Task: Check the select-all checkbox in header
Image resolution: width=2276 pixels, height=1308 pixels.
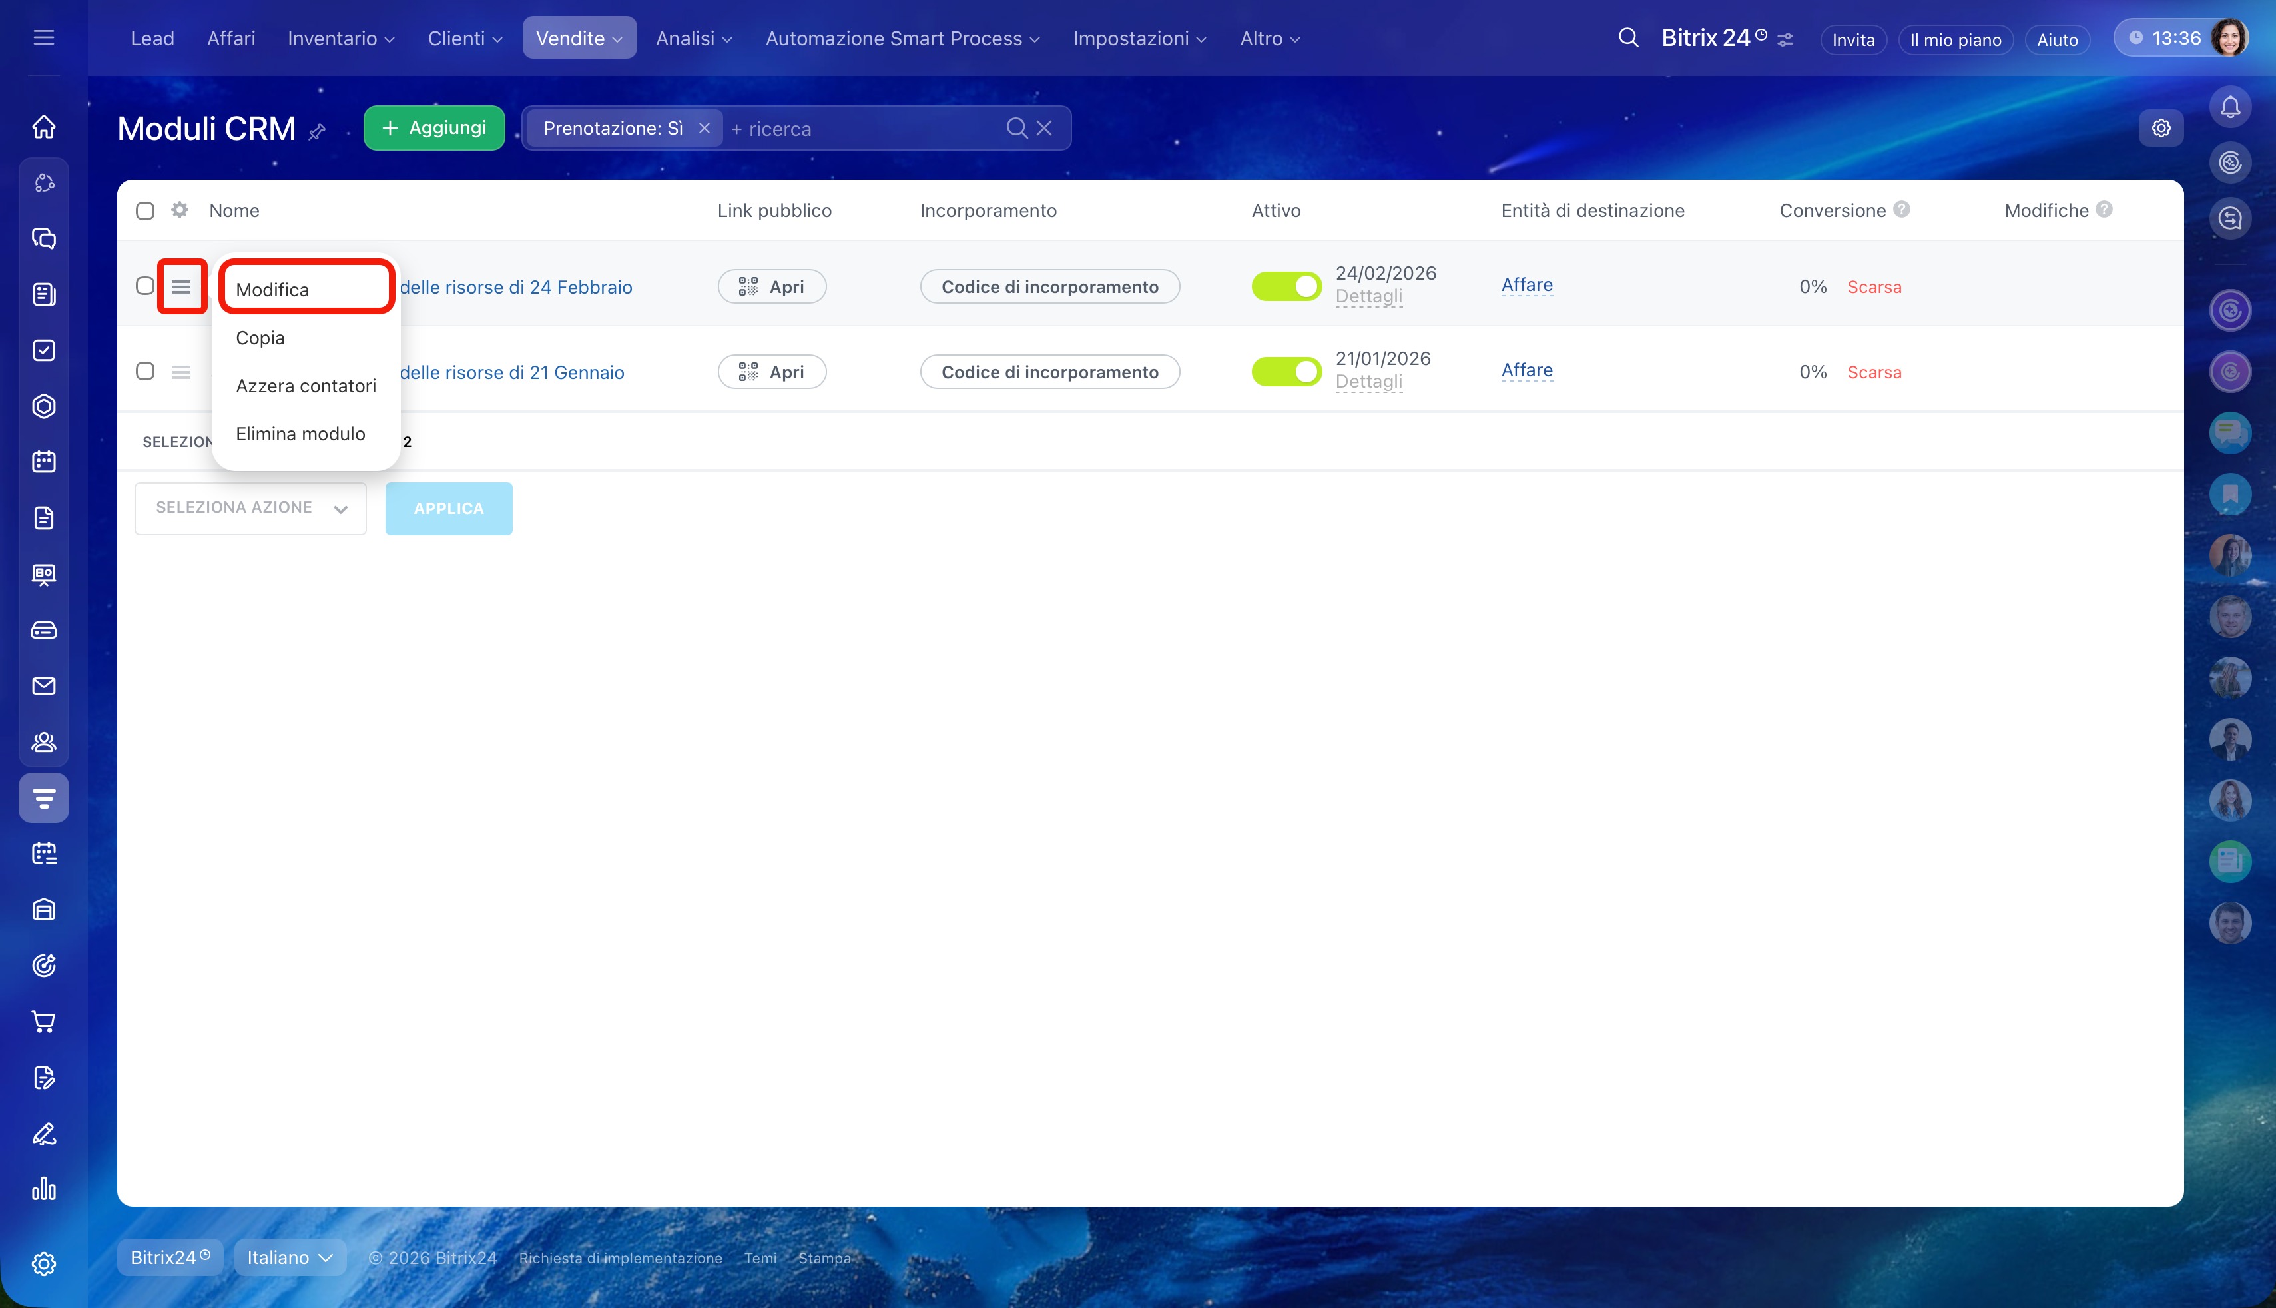Action: 144,211
